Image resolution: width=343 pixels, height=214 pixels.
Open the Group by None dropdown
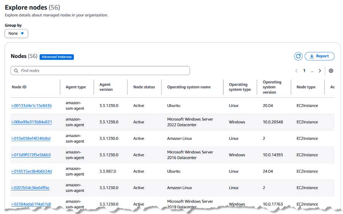(16, 34)
